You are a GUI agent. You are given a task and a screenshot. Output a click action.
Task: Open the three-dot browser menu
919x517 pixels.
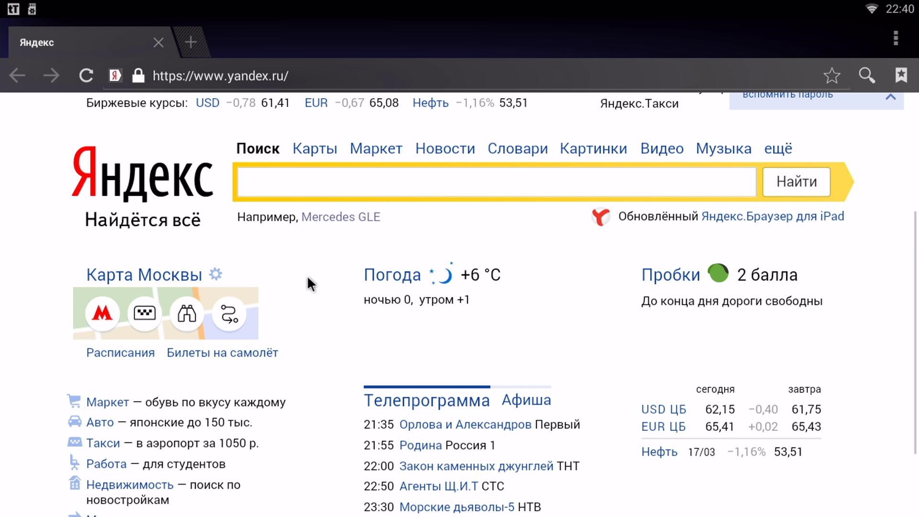[x=896, y=38]
